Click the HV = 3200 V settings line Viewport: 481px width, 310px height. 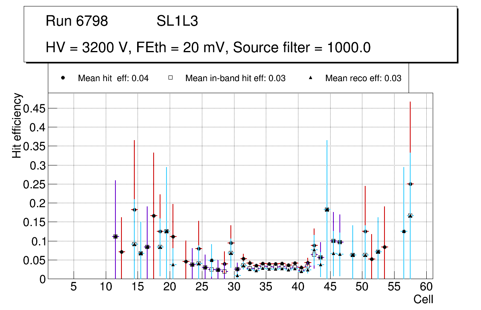(x=208, y=48)
